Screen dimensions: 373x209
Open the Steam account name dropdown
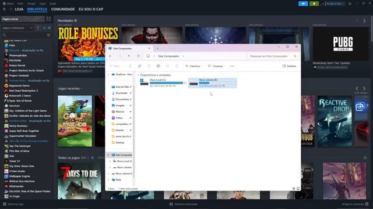pos(335,3)
